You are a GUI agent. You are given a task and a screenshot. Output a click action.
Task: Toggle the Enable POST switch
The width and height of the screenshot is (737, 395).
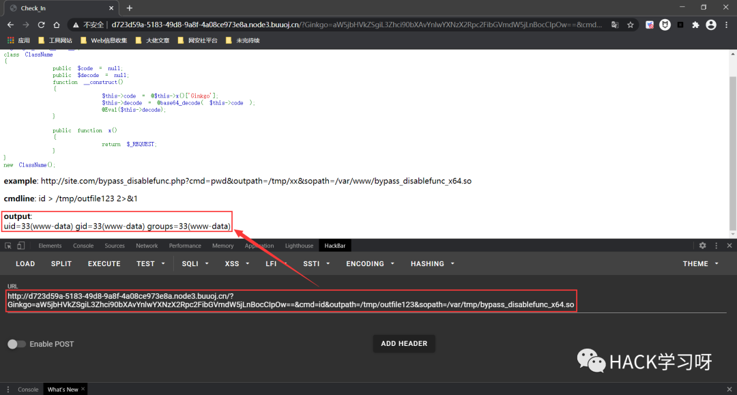click(x=16, y=345)
